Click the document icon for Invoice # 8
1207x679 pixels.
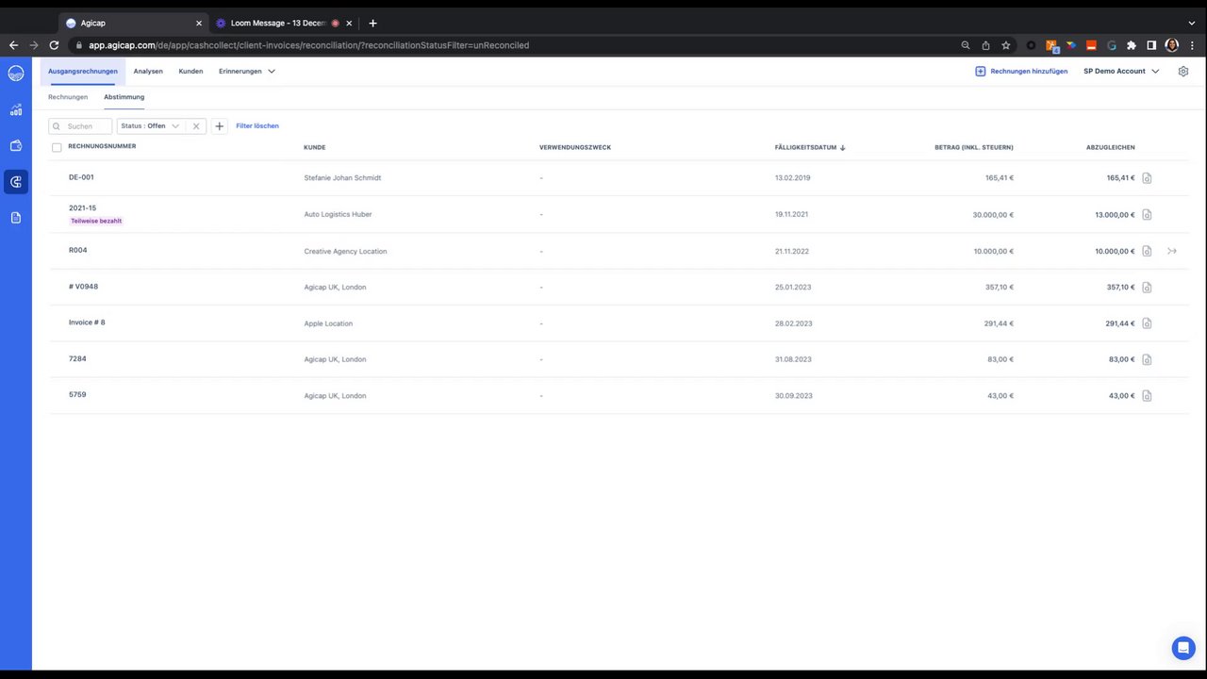1147,323
